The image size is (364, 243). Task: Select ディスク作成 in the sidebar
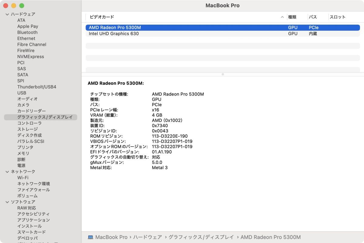[29, 135]
